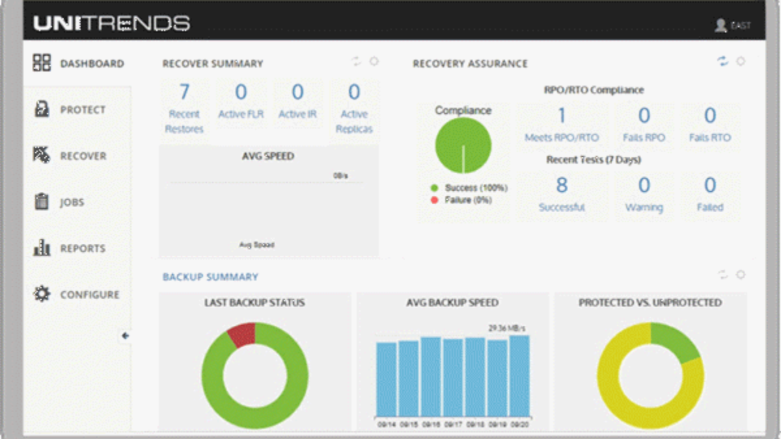This screenshot has height=439, width=781.
Task: Click the BACKUP SUMMARY heading
Action: (210, 277)
